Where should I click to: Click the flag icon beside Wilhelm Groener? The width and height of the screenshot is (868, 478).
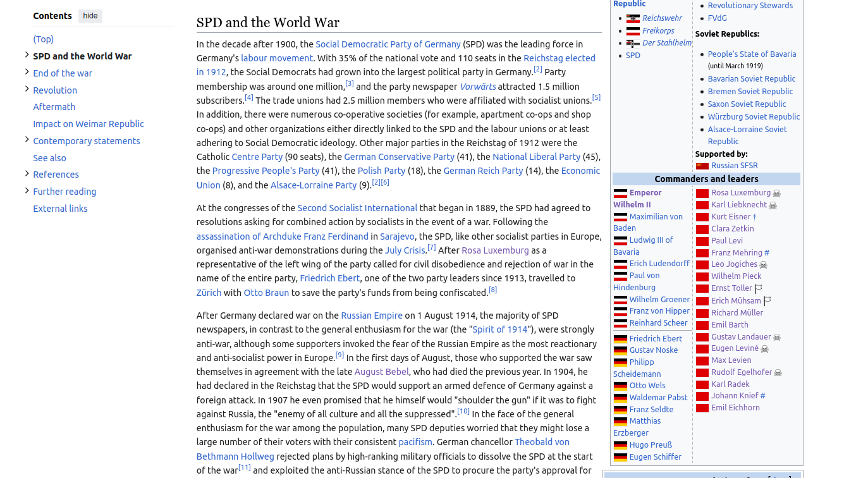point(620,300)
